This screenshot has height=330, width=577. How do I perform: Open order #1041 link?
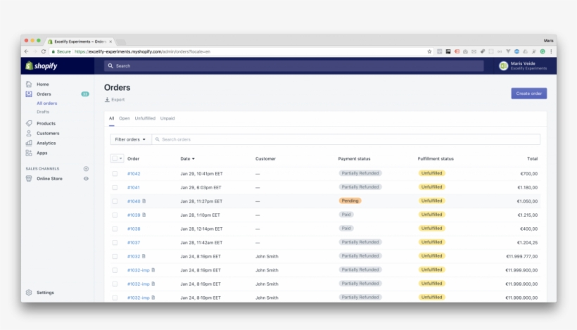pyautogui.click(x=134, y=187)
